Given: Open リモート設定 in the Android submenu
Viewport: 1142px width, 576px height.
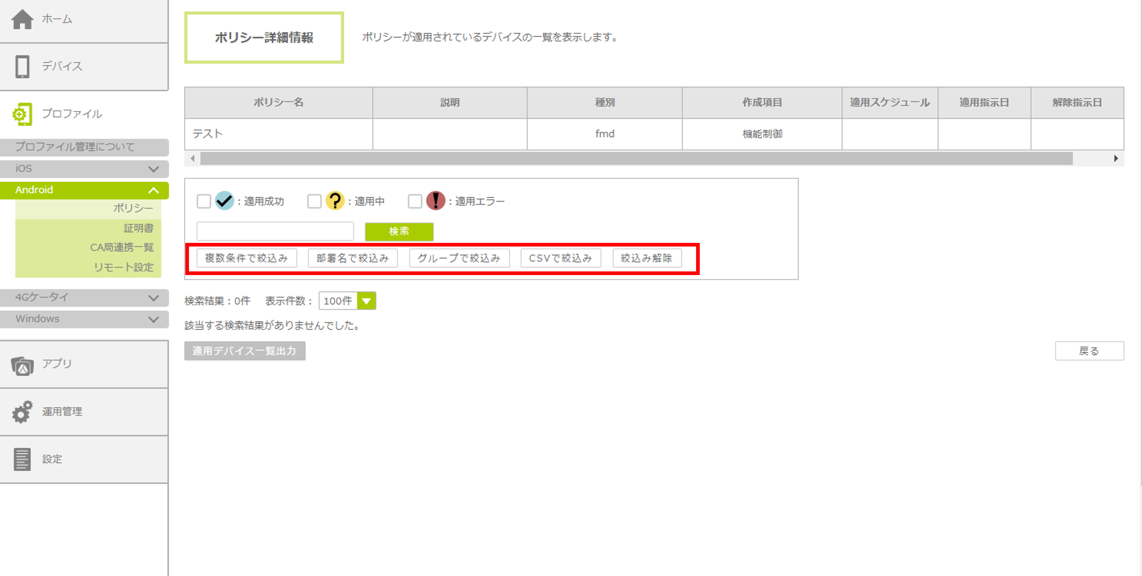Looking at the screenshot, I should [123, 267].
